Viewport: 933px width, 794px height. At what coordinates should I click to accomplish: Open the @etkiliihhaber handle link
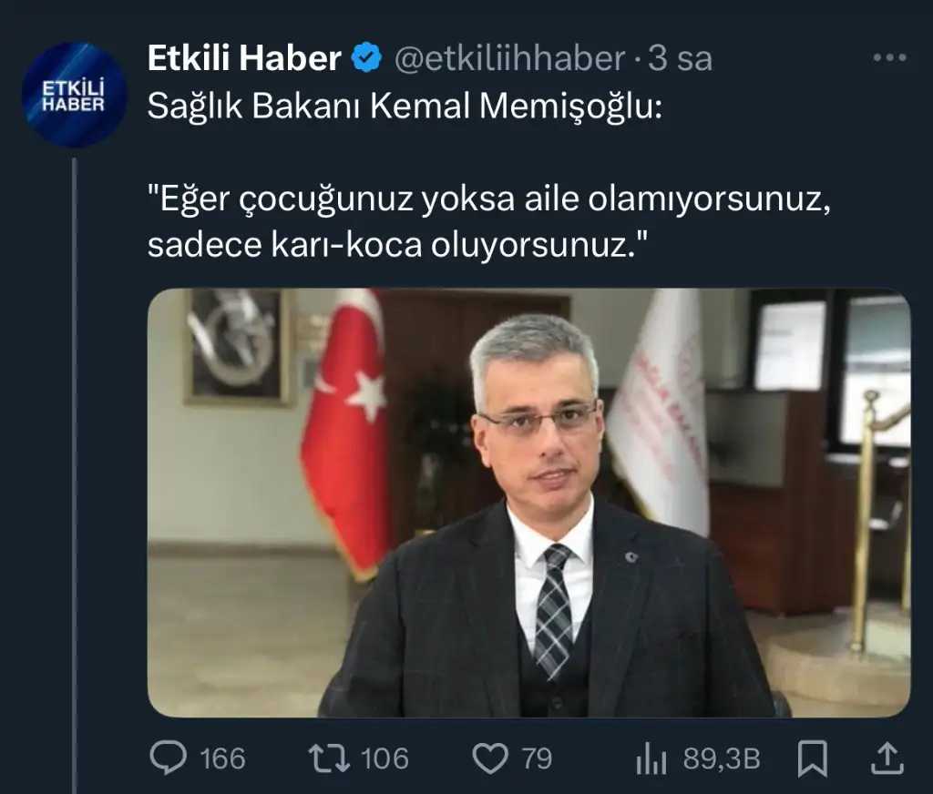[x=510, y=58]
